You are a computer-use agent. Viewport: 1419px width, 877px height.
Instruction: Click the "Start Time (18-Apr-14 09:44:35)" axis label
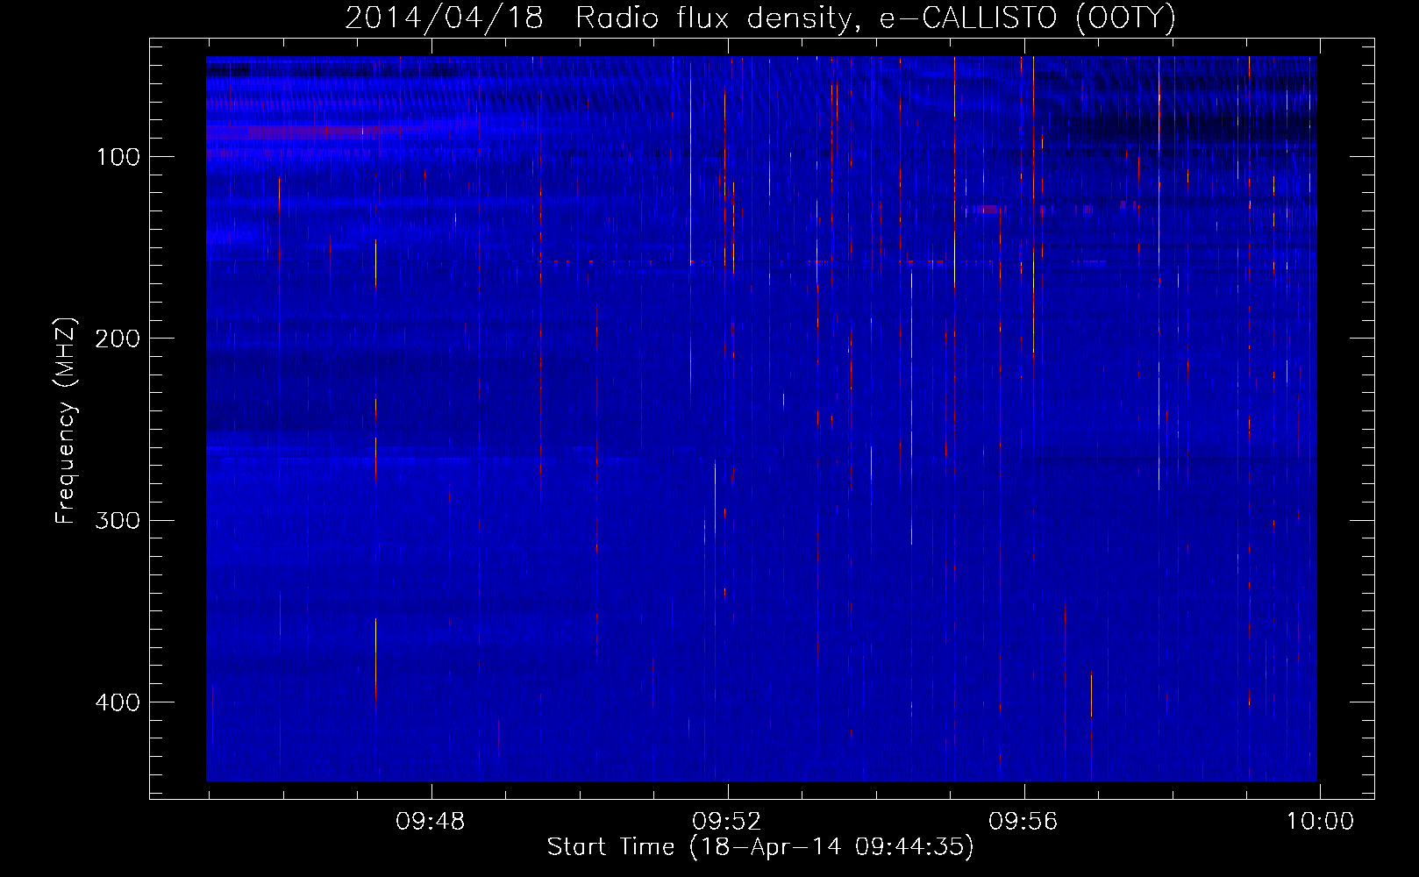(x=760, y=847)
